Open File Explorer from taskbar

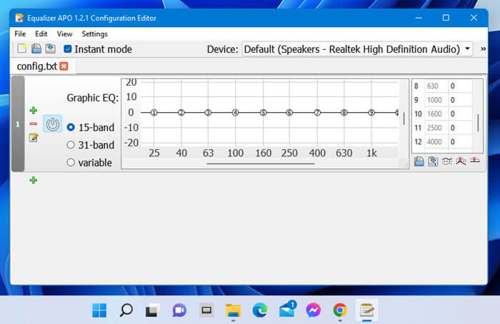pos(233,310)
